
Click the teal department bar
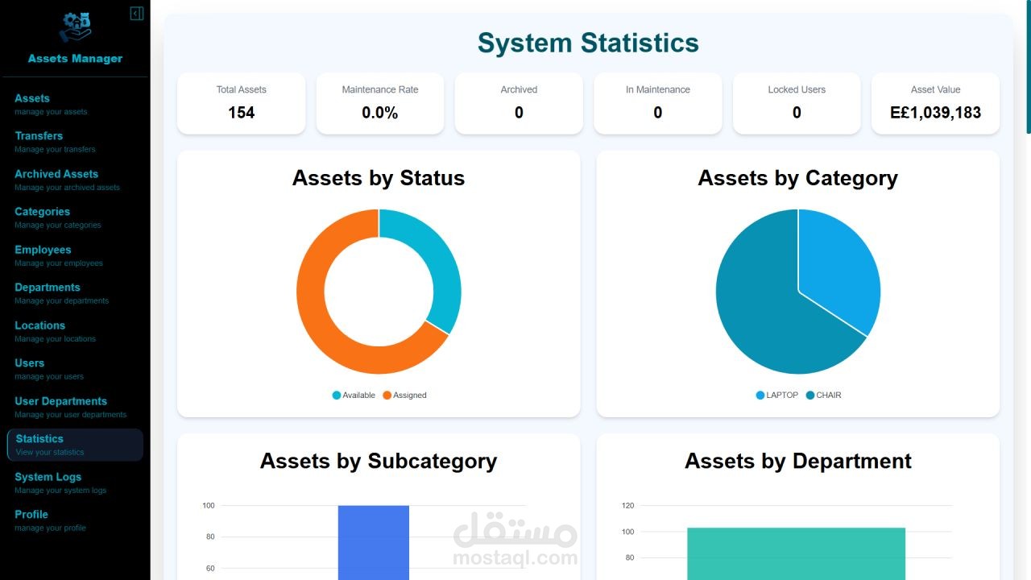(796, 553)
